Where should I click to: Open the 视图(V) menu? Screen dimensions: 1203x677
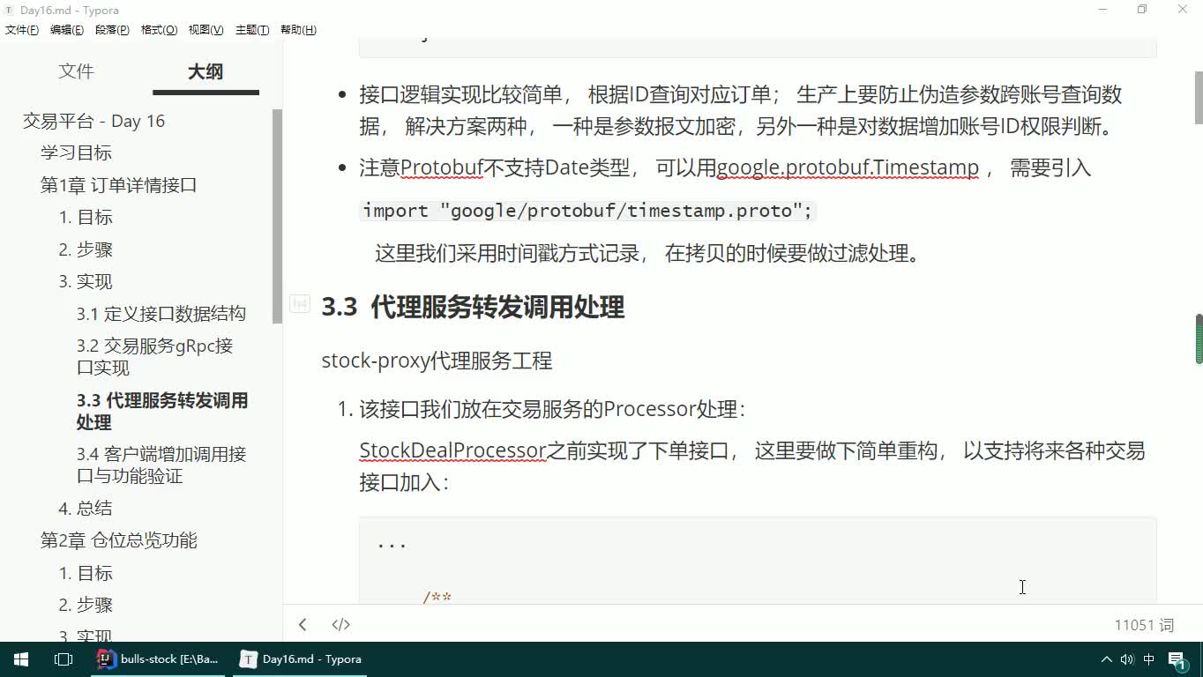205,30
